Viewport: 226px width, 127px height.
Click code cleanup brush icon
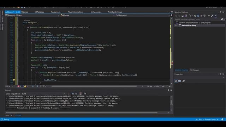click(x=43, y=86)
